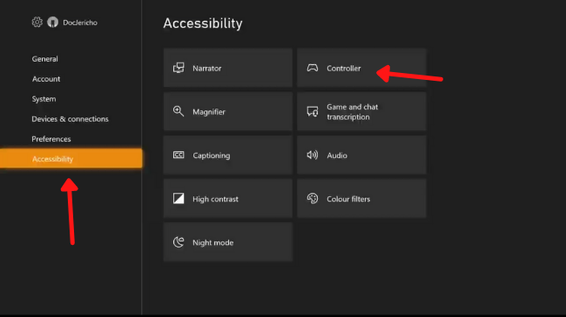Click the Colour filters palette icon
The image size is (566, 317).
tap(313, 198)
